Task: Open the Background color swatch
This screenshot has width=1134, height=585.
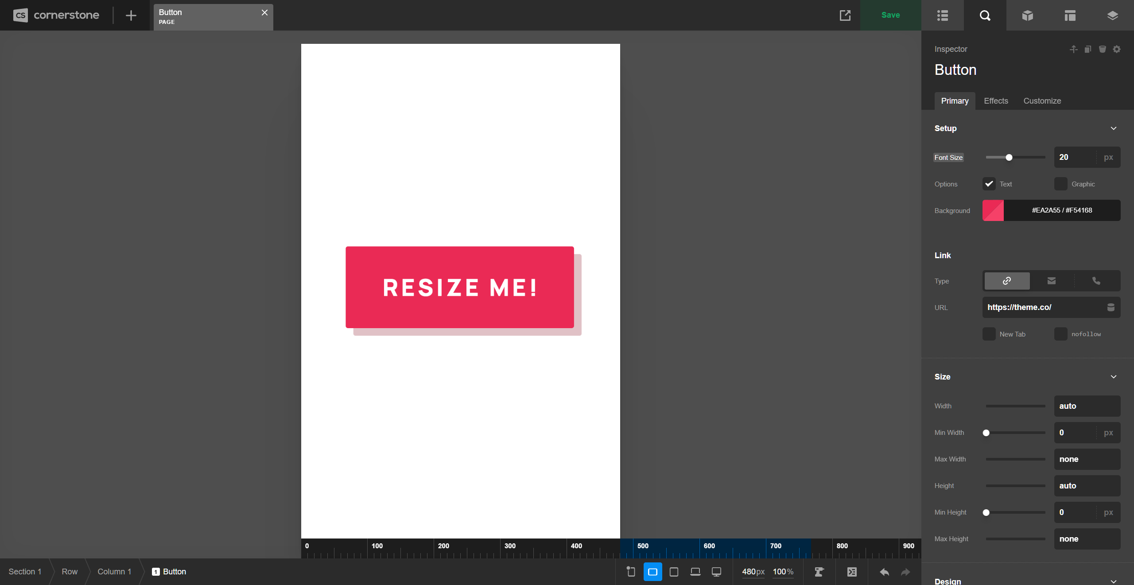Action: (x=992, y=210)
